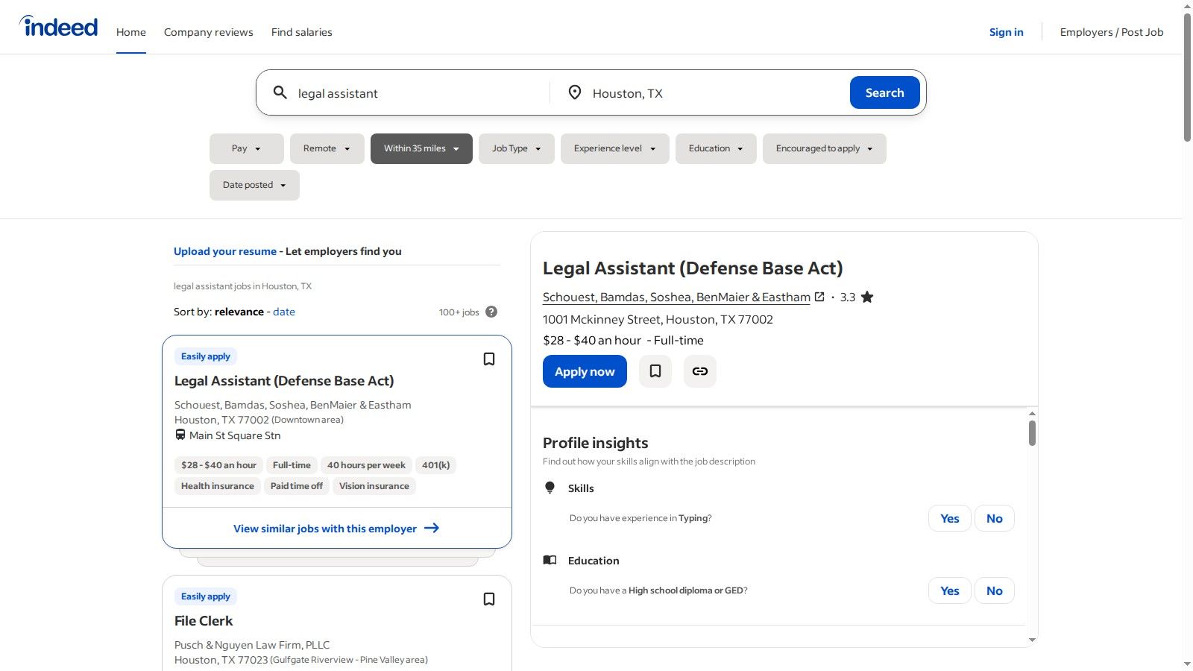Open the Experience level dropdown
Viewport: 1193px width, 671px height.
click(x=614, y=148)
